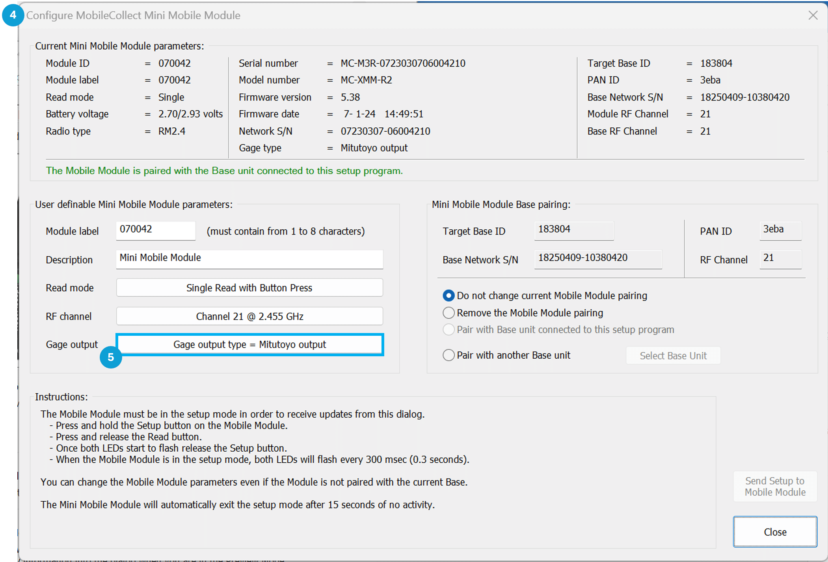Open RF channel selector

[x=249, y=316]
